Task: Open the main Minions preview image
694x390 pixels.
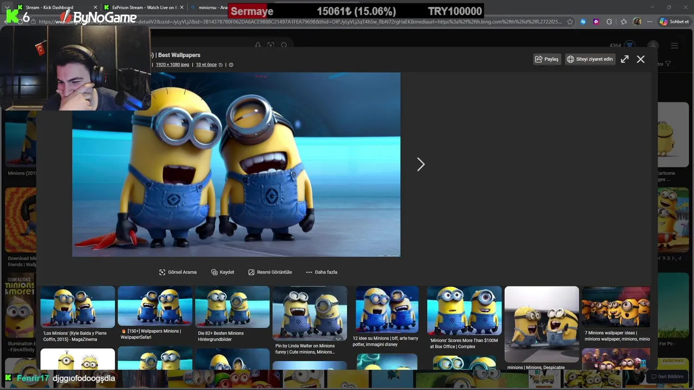Action: (236, 164)
